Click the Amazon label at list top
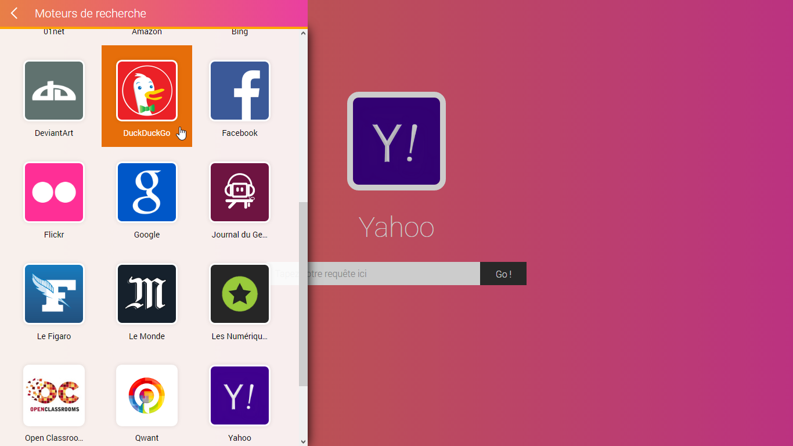This screenshot has width=793, height=446. tap(147, 32)
